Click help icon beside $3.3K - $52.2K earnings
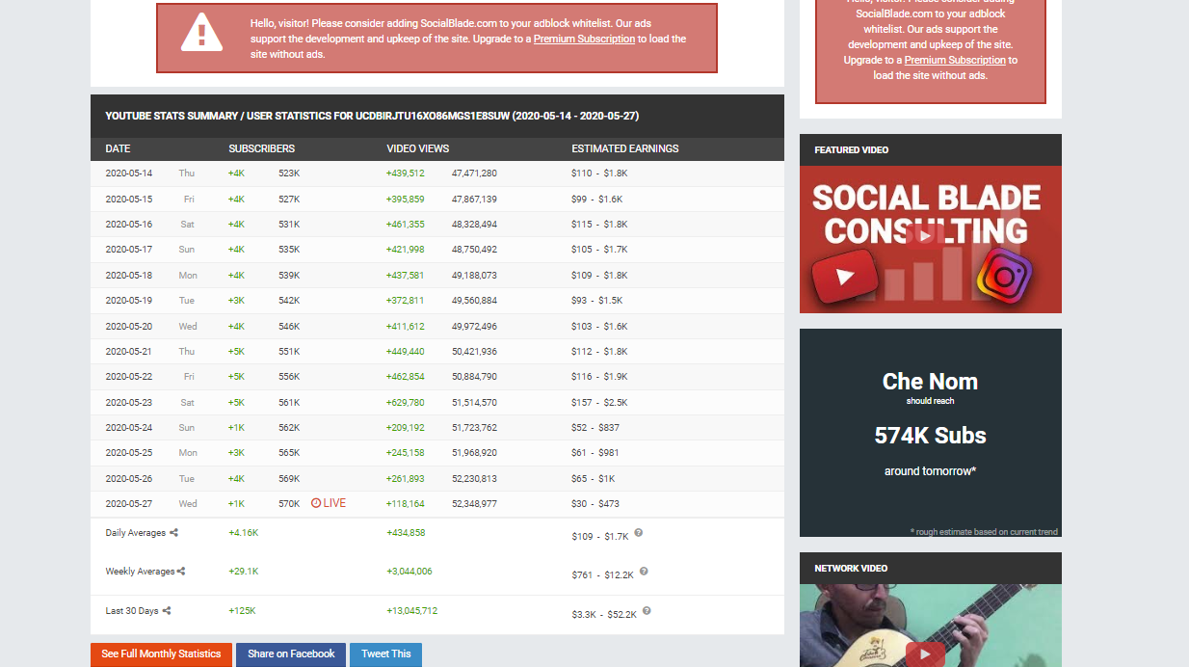Viewport: 1189px width, 667px height. click(x=647, y=610)
